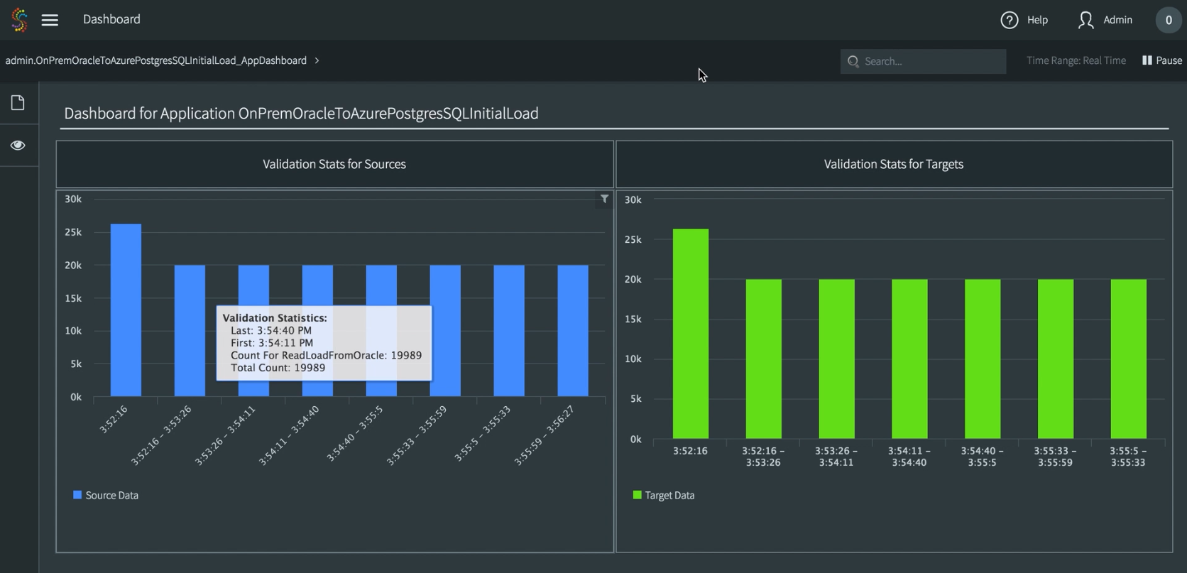
Task: Click the source bar for 3:52:16 – 3:53:26
Action: click(x=190, y=331)
